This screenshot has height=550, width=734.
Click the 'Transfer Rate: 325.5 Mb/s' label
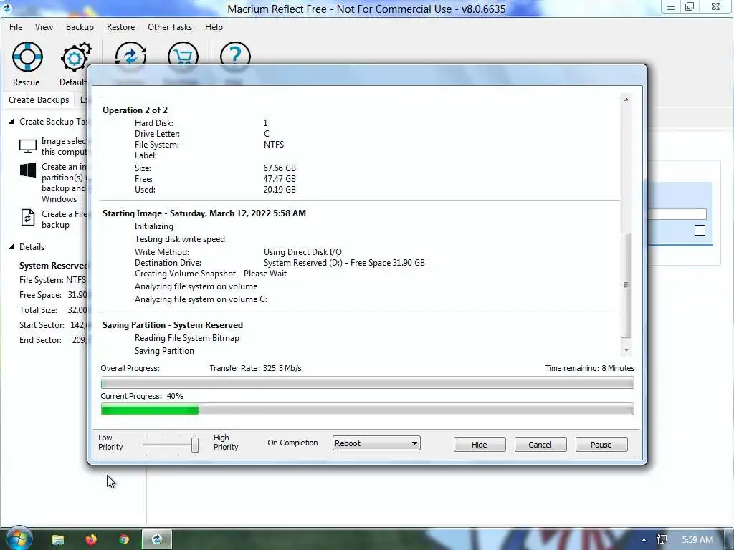pyautogui.click(x=256, y=368)
